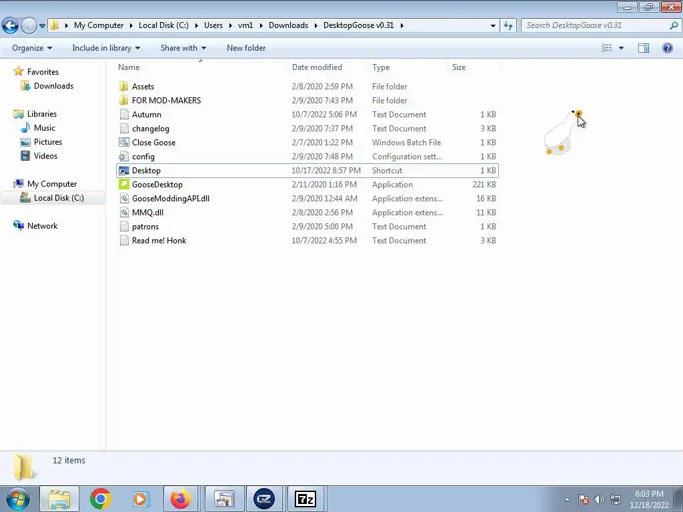
Task: Open the network tray icon
Action: 616,499
